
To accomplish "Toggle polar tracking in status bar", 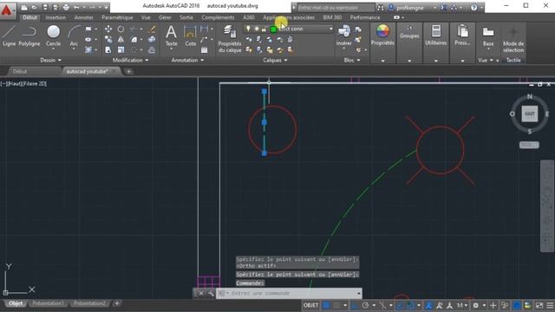I will coord(366,305).
